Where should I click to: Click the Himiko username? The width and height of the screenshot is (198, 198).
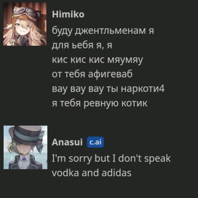[x=68, y=14]
